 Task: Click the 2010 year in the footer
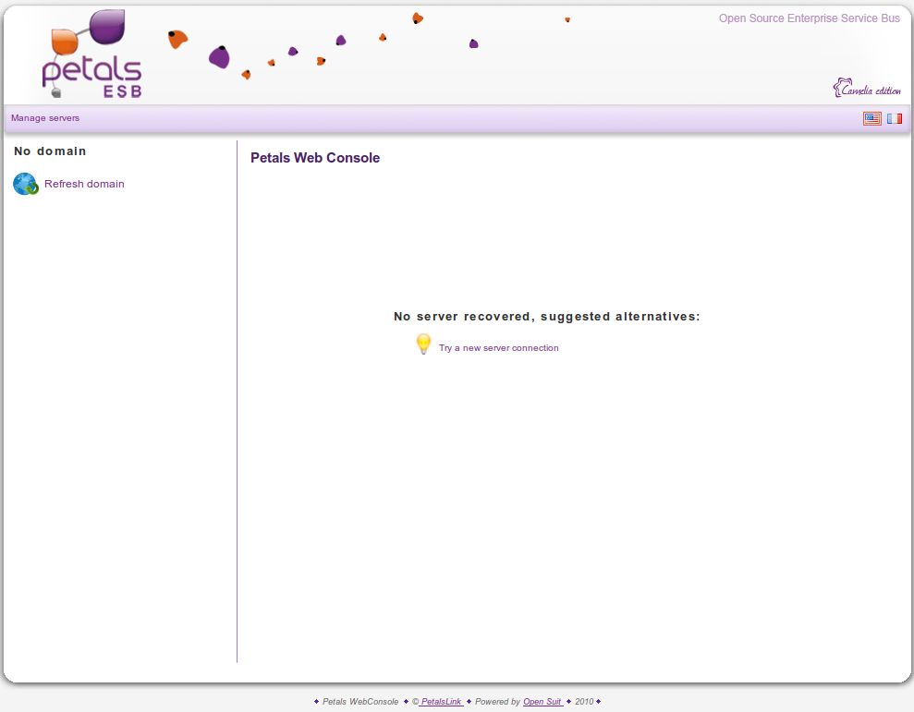[x=584, y=702]
